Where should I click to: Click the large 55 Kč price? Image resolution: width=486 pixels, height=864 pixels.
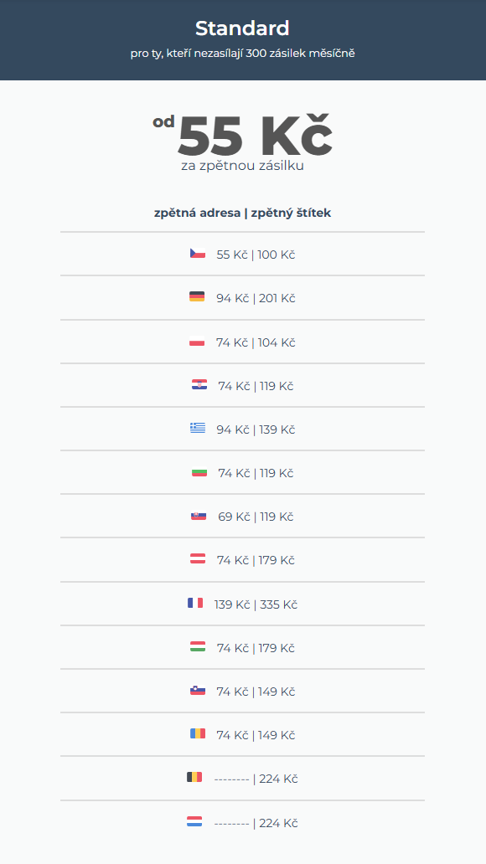pyautogui.click(x=254, y=135)
